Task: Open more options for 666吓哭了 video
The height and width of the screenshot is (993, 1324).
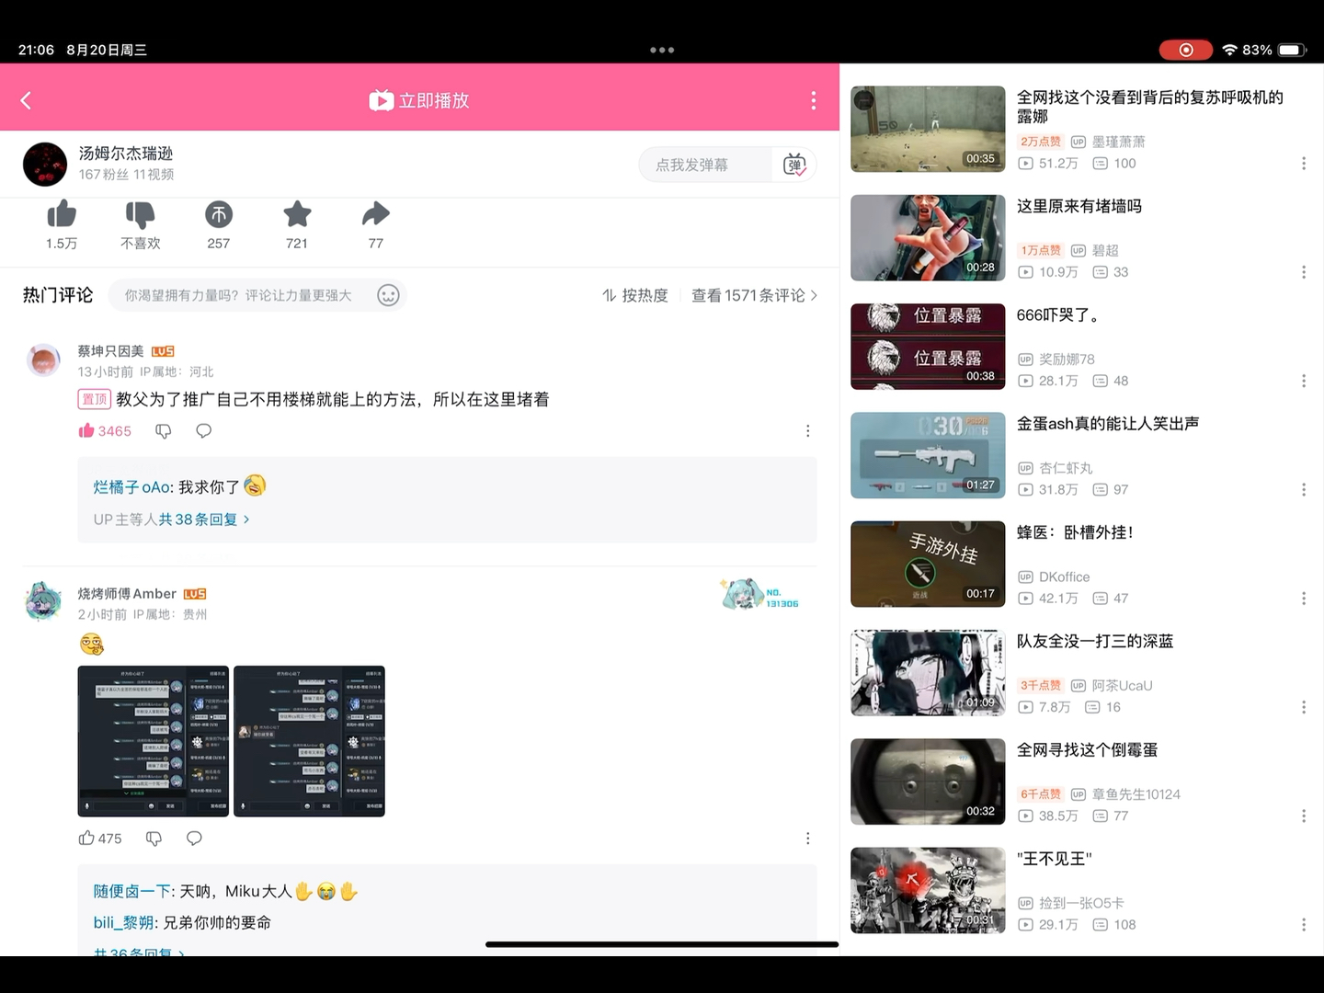Action: [x=1303, y=381]
